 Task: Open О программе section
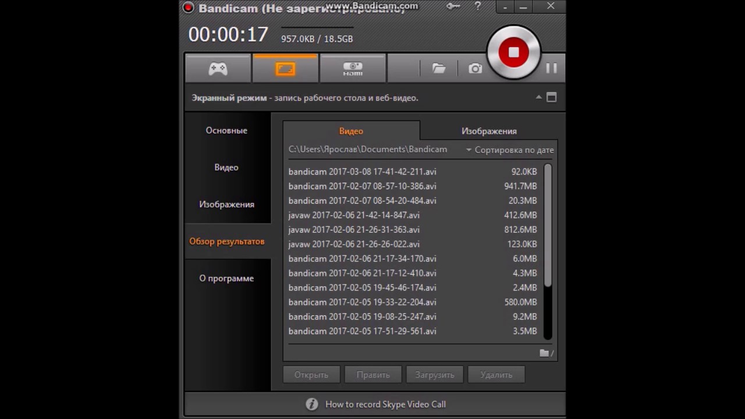[x=226, y=278]
